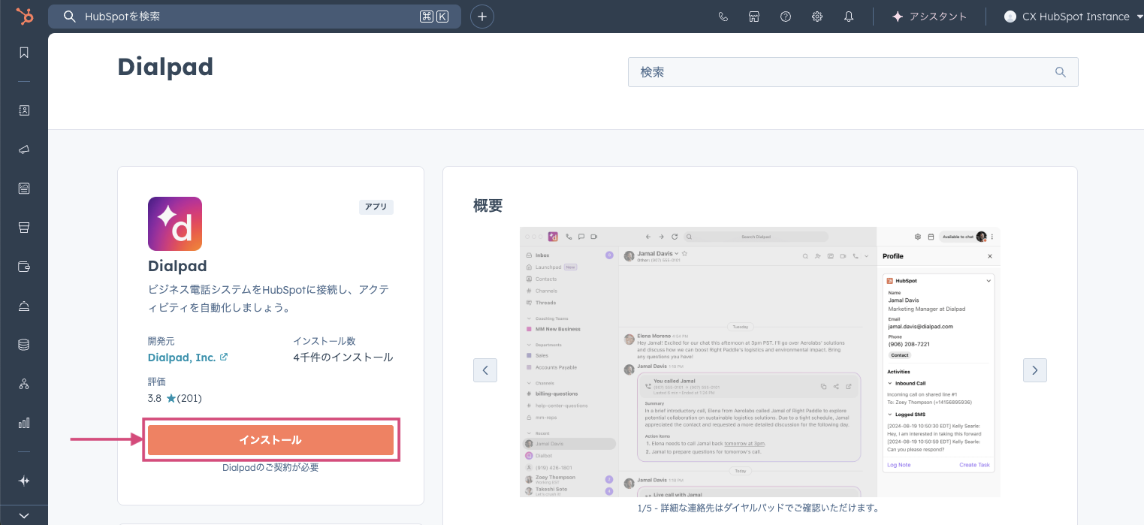Click the plus quick-create button

click(x=482, y=17)
